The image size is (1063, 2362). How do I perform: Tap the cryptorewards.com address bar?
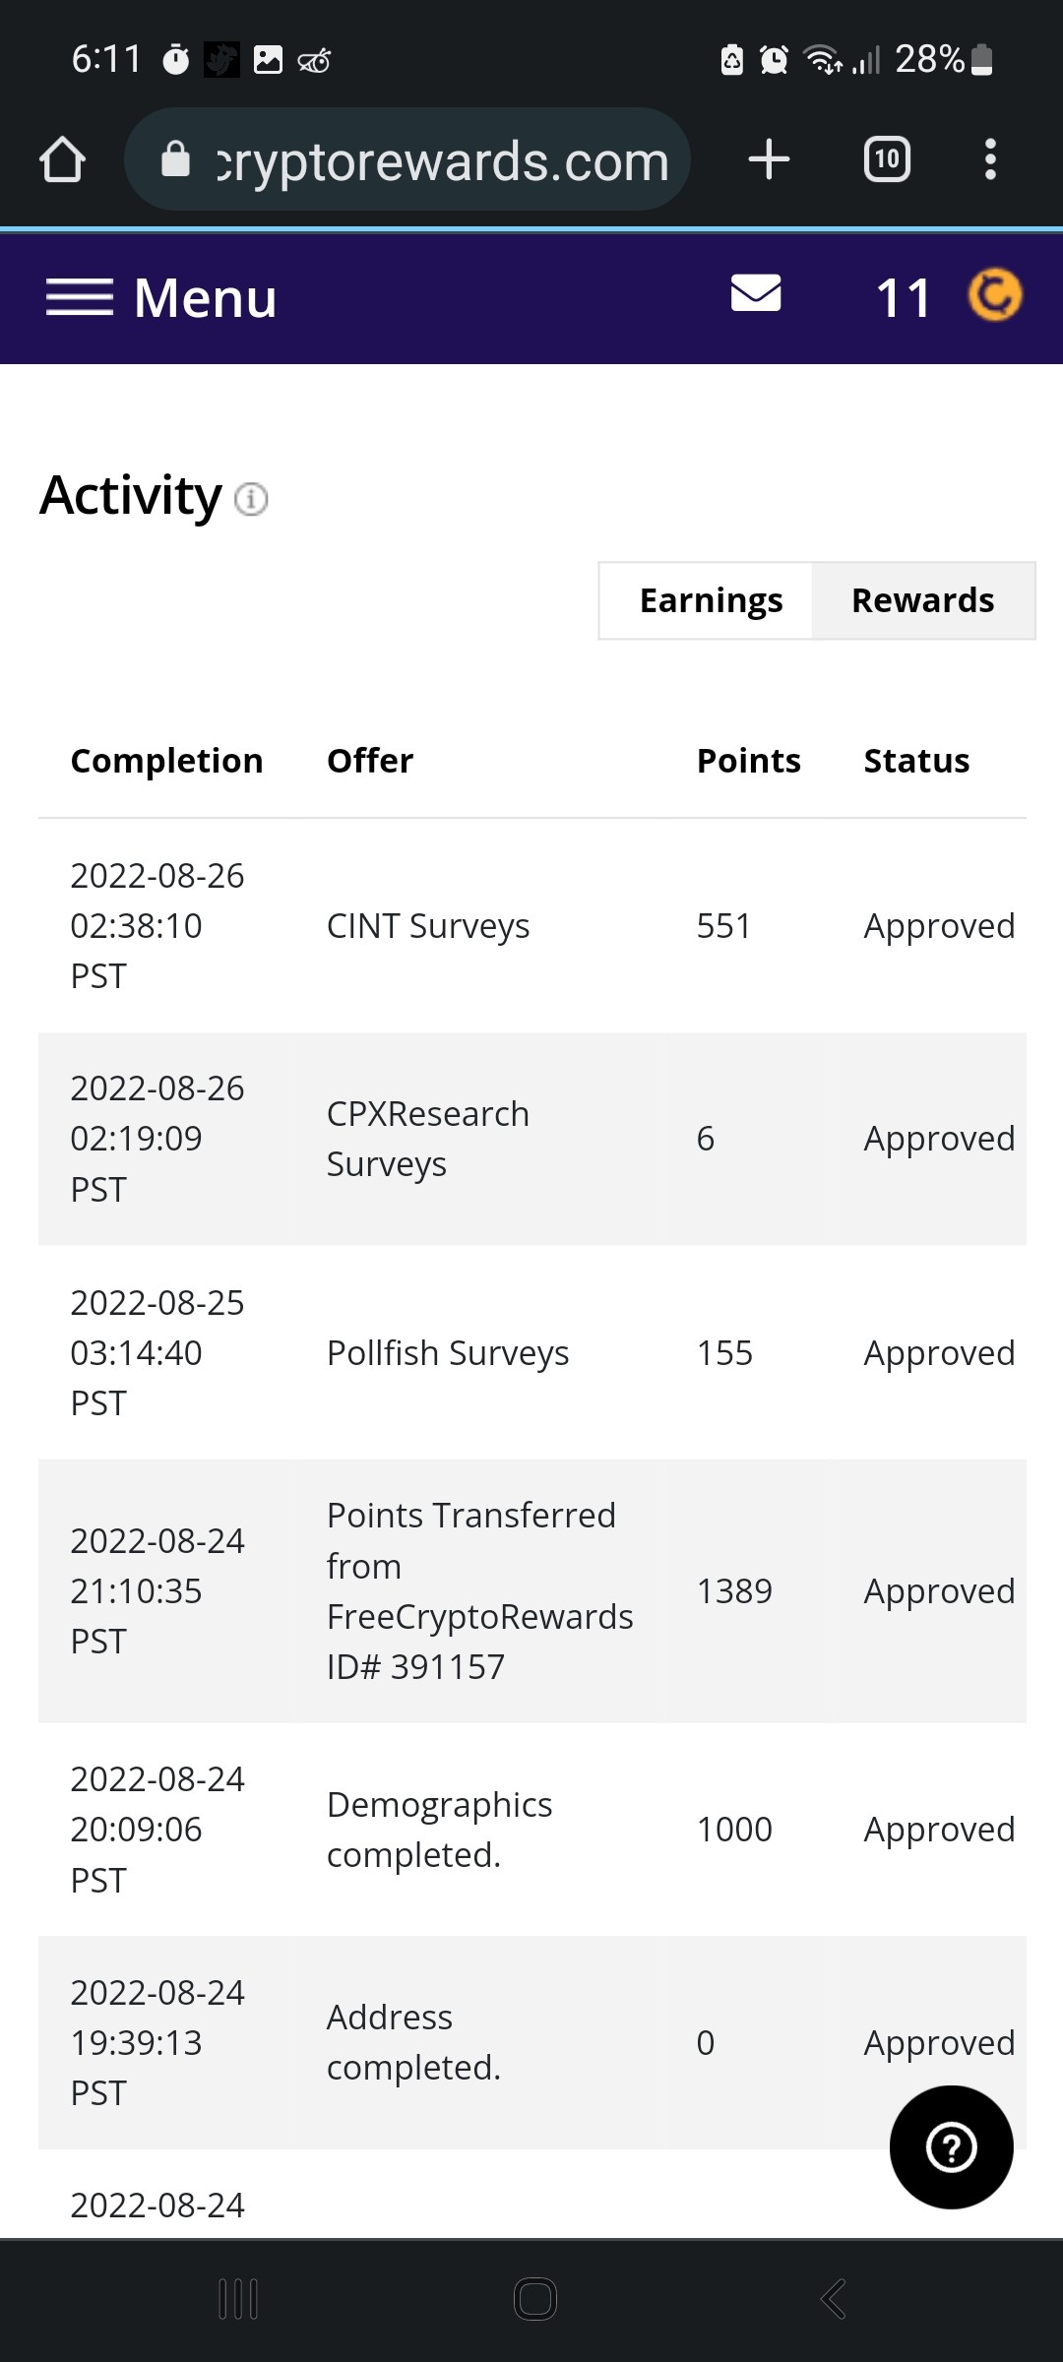click(x=407, y=159)
